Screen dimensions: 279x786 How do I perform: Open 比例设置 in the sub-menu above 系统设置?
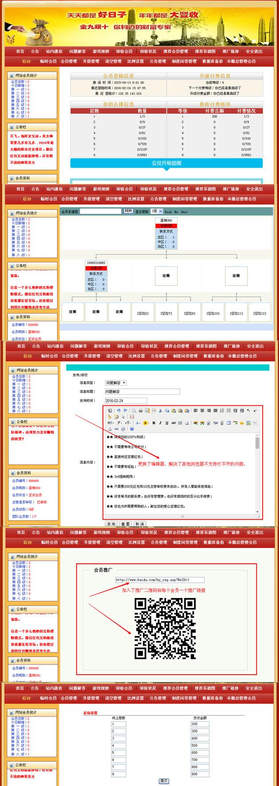pyautogui.click(x=136, y=698)
